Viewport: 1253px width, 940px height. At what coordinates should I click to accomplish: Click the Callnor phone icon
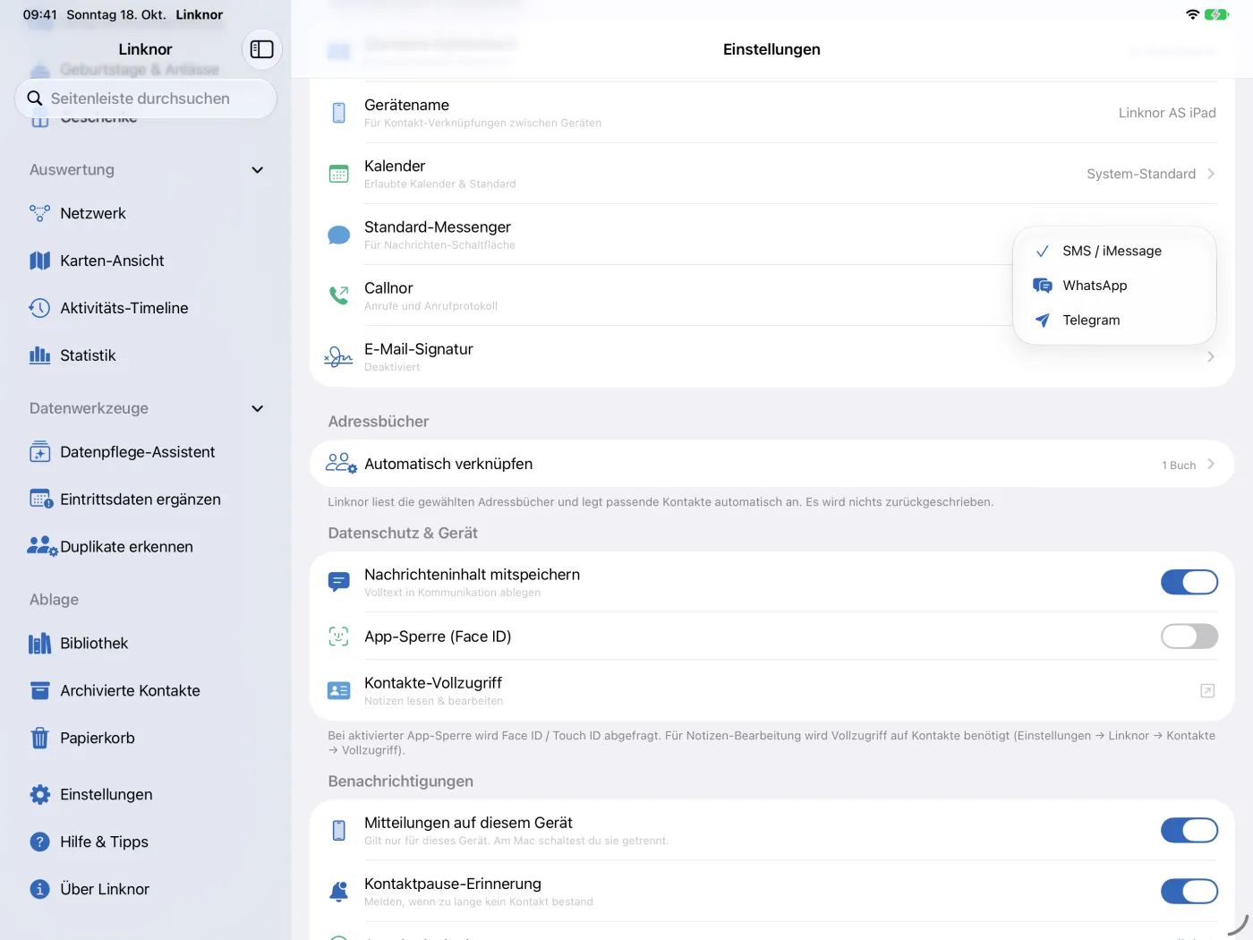click(338, 295)
